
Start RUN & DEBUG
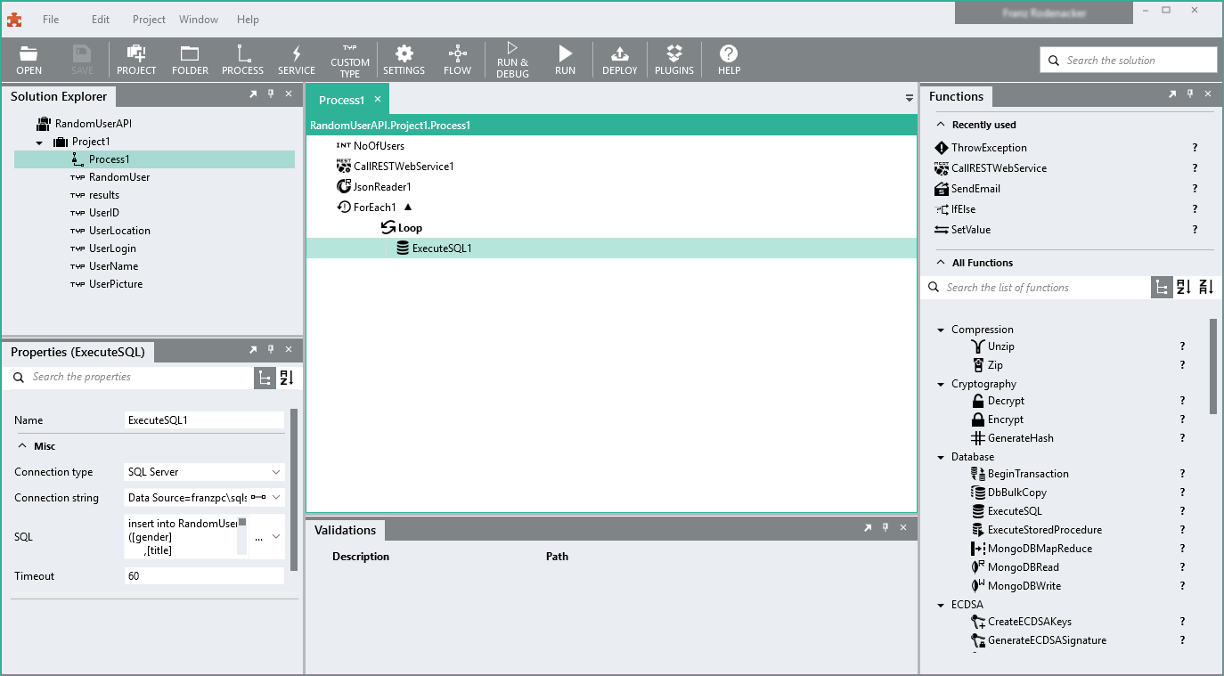pyautogui.click(x=512, y=61)
